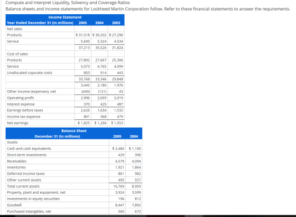
Task: Select cash 2005 value $2,484
Action: click(118, 148)
